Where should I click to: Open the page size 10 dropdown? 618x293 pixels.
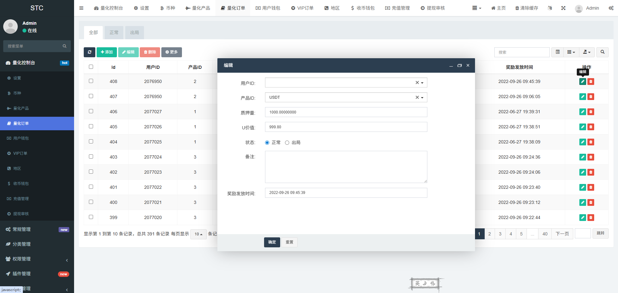tap(198, 234)
